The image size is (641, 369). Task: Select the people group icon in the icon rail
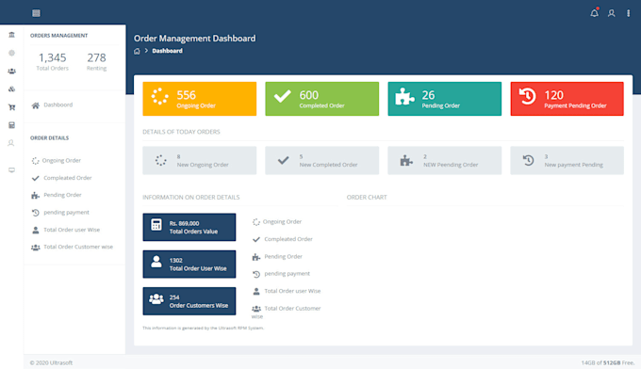click(11, 71)
